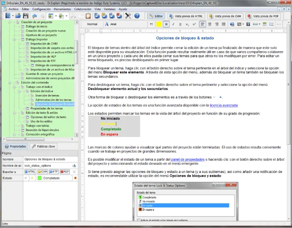This screenshot has height=228, width=292.
Task: Click the bulleted list icon
Action: click(x=272, y=24)
